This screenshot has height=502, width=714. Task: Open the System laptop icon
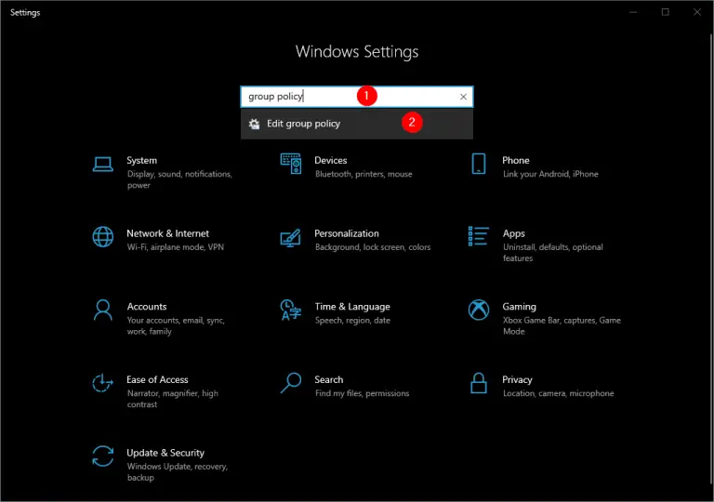tap(103, 165)
